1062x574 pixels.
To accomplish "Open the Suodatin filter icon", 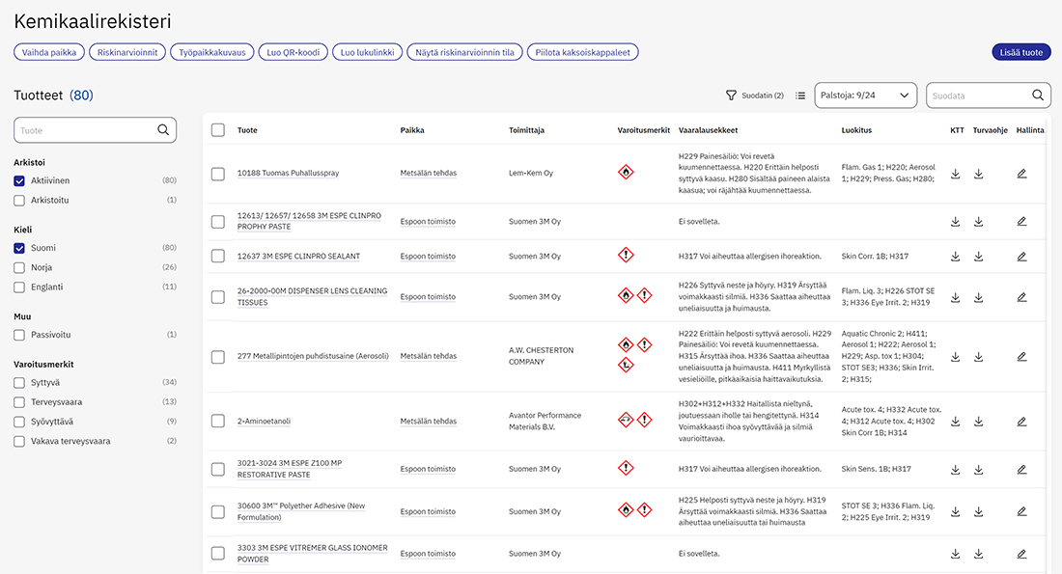I will [x=731, y=96].
